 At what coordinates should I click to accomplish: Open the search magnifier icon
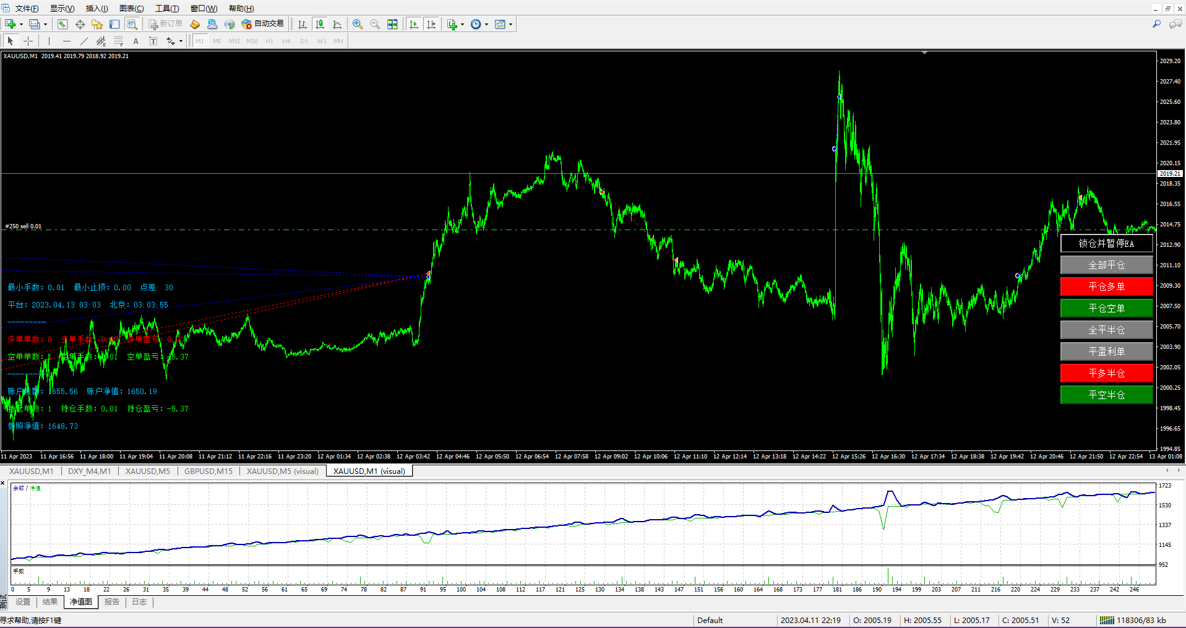tap(1156, 24)
